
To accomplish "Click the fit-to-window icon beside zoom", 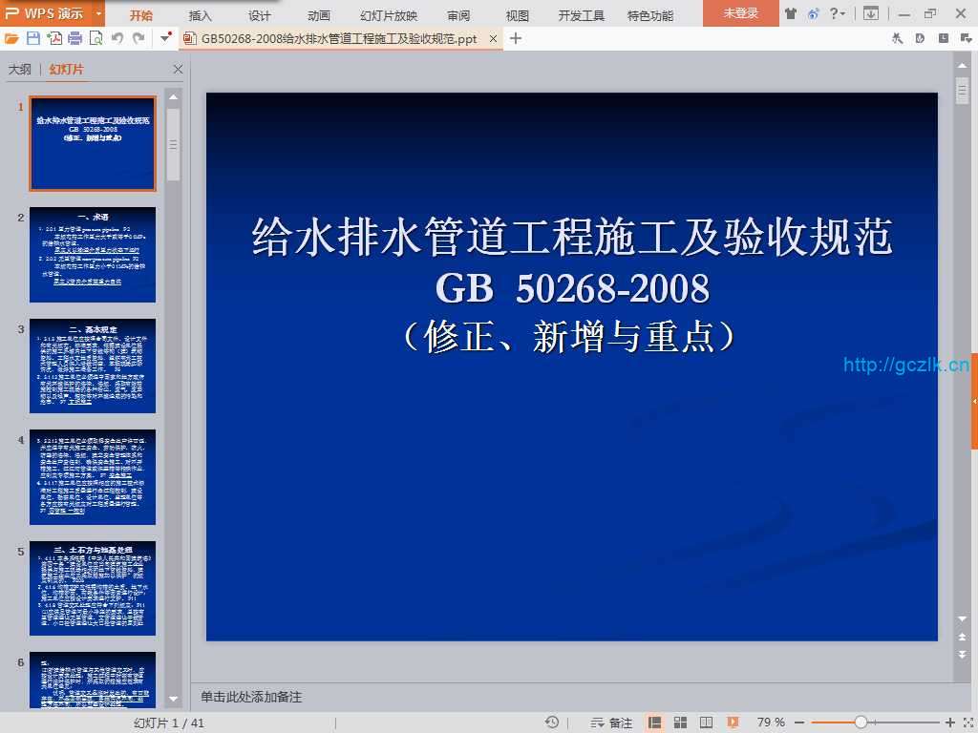I will 967,723.
